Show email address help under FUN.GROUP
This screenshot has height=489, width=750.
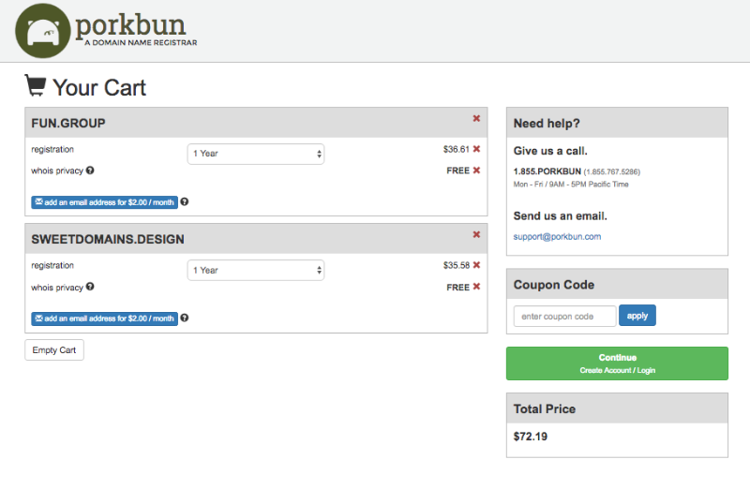(185, 201)
